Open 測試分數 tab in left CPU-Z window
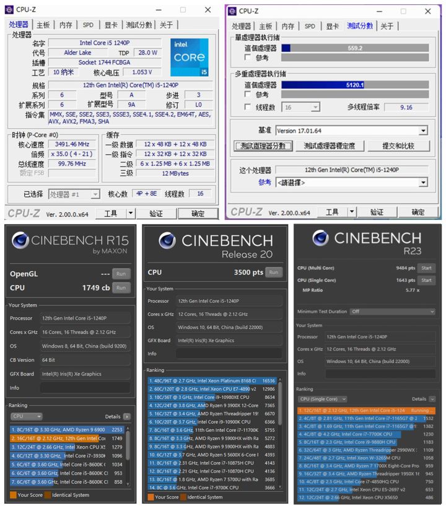Image resolution: width=446 pixels, height=508 pixels. point(139,25)
